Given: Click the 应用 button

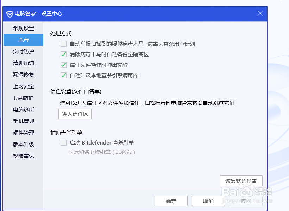Looking at the screenshot, I should coord(246,201).
